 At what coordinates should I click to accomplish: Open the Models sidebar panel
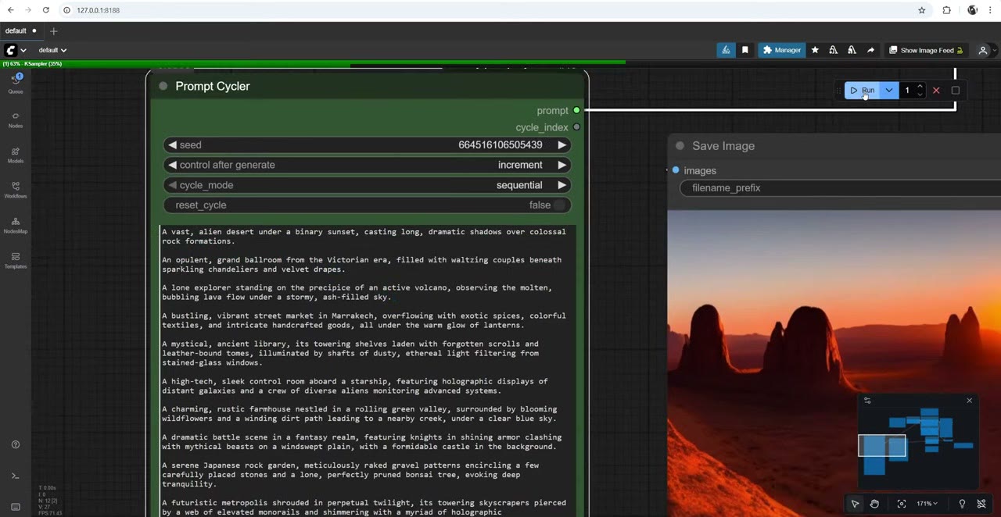click(x=16, y=155)
